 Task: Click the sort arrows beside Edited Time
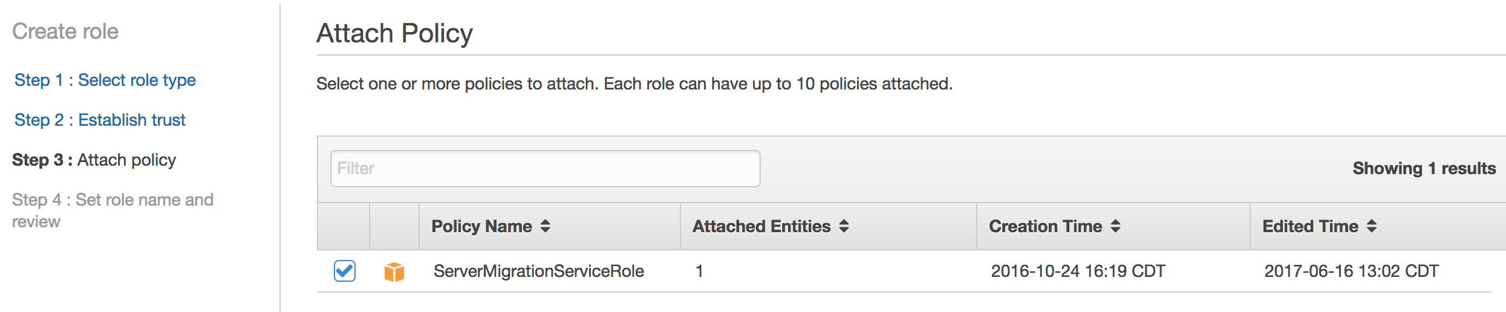1372,226
